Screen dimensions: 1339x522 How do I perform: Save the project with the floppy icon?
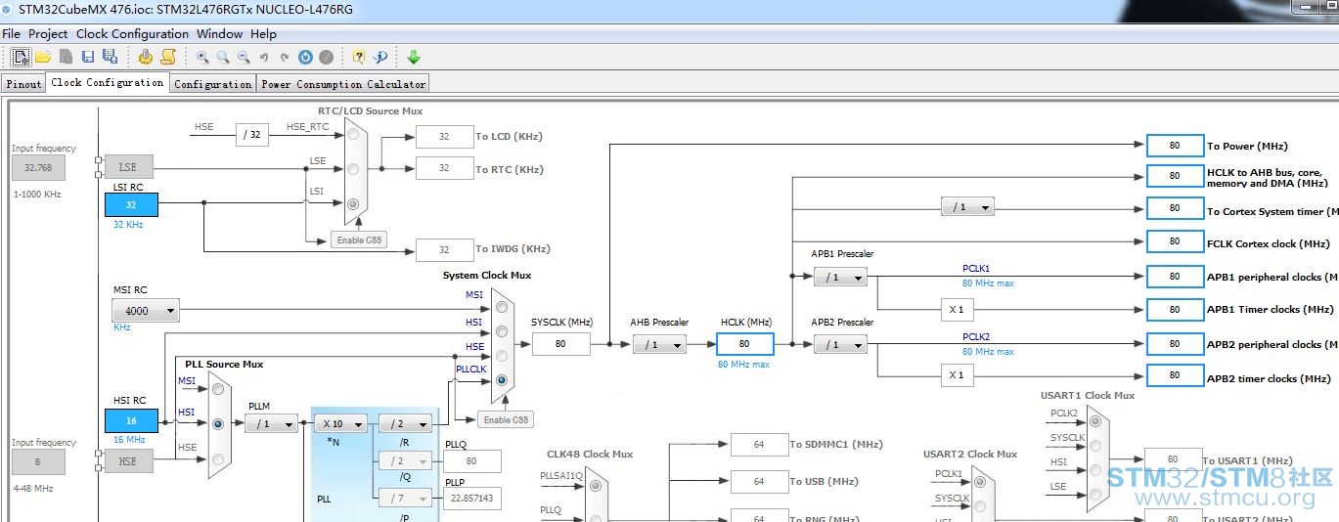(88, 57)
